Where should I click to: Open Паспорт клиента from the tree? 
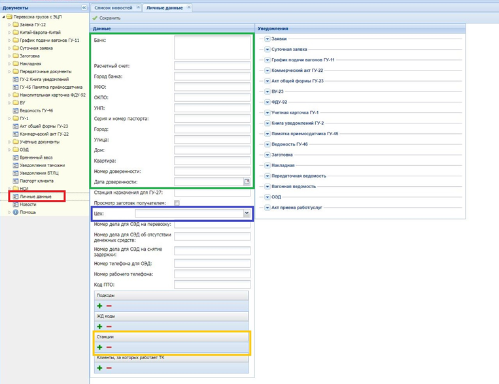(36, 181)
